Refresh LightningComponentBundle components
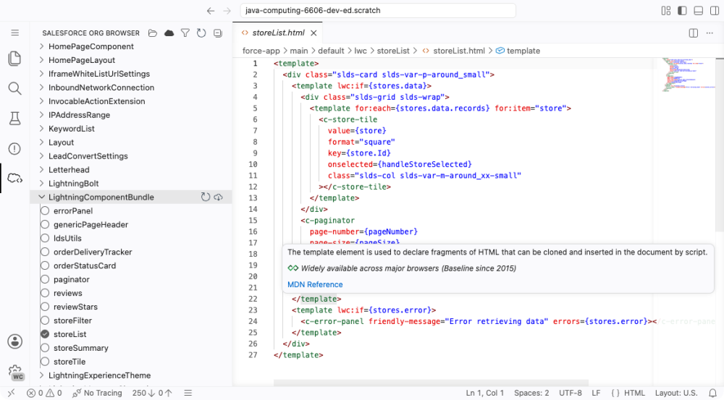724x400 pixels. [206, 197]
